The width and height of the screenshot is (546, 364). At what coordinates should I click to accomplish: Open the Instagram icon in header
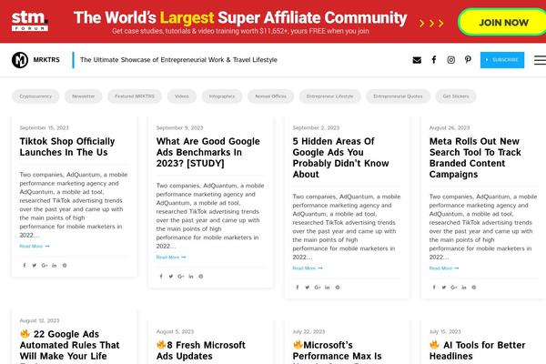click(x=451, y=60)
